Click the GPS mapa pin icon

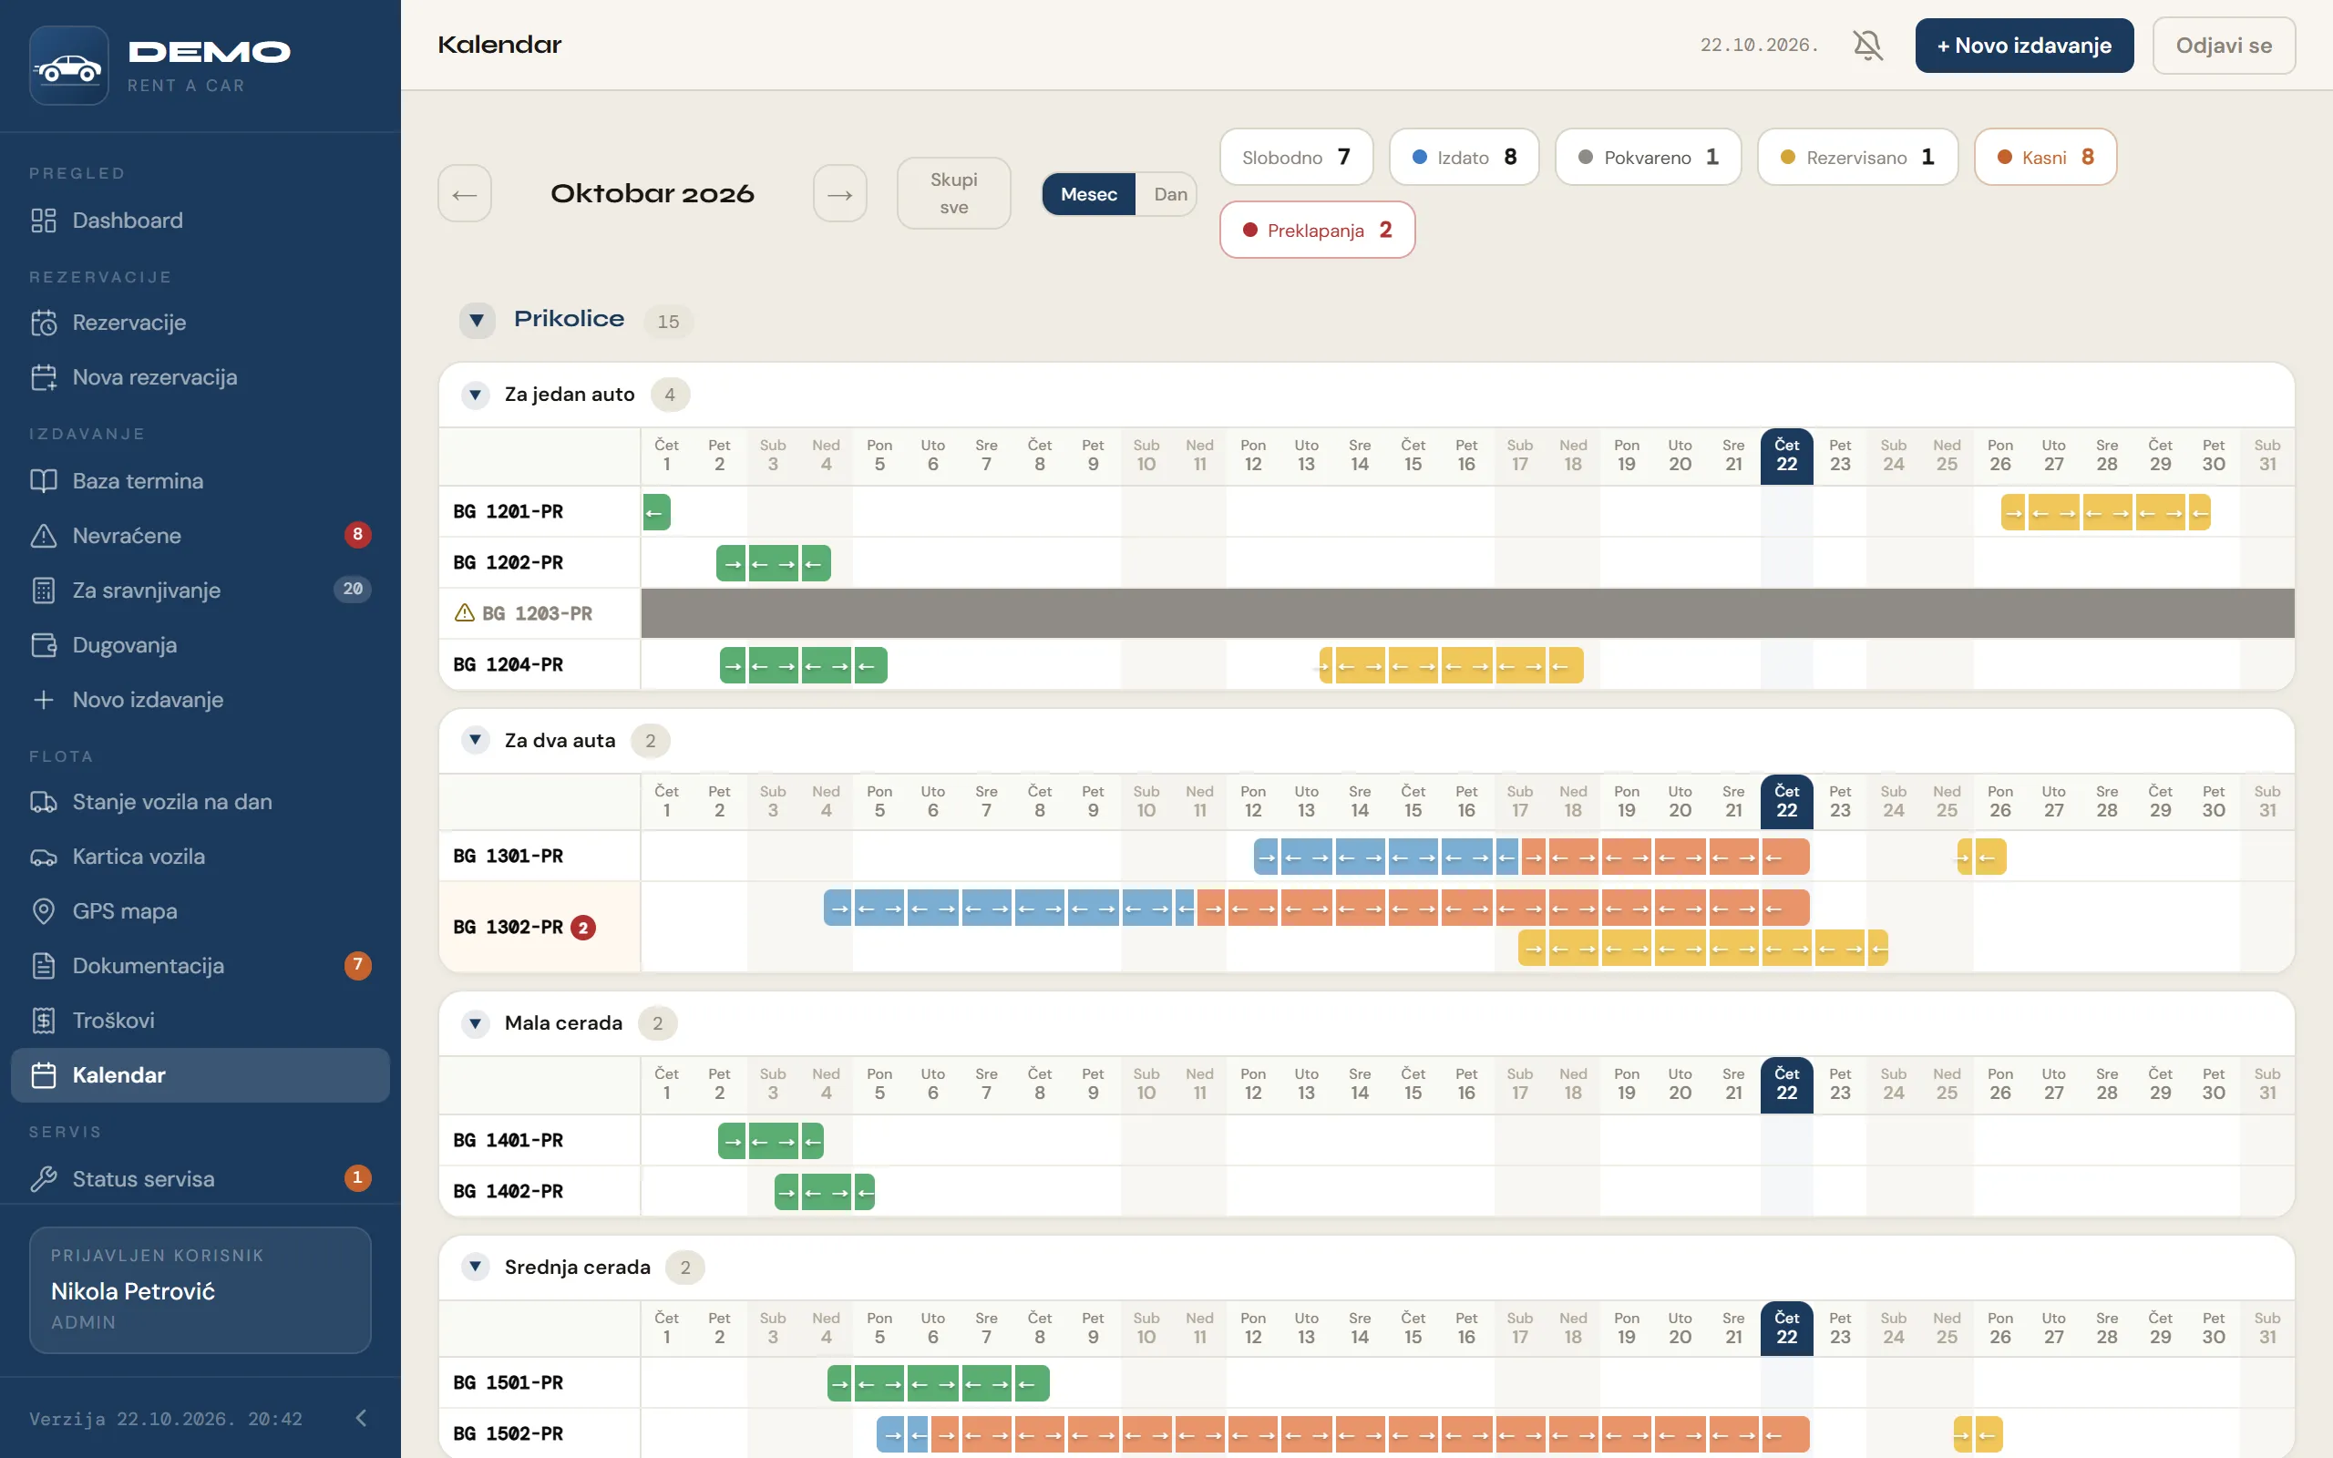[44, 911]
